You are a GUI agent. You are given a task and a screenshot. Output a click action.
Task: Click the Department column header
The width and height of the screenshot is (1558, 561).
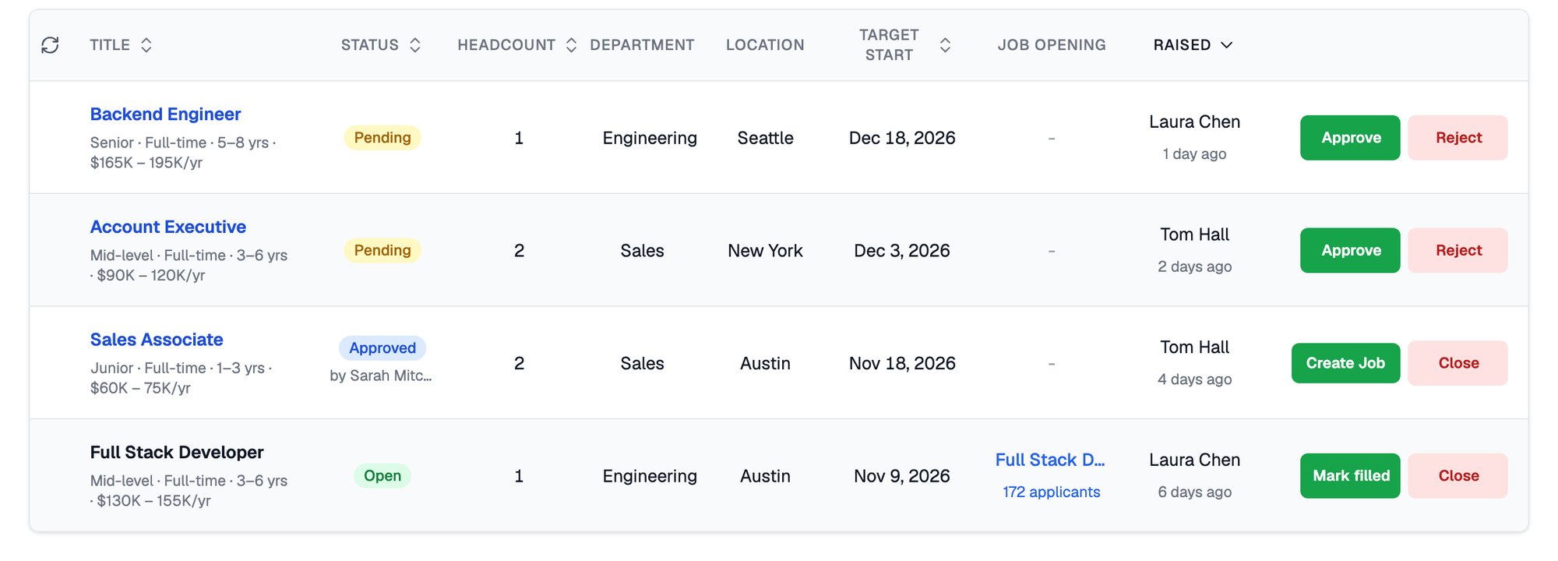click(x=642, y=45)
